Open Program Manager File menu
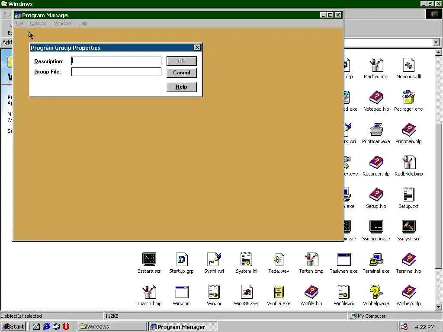This screenshot has width=443, height=332. pos(19,23)
